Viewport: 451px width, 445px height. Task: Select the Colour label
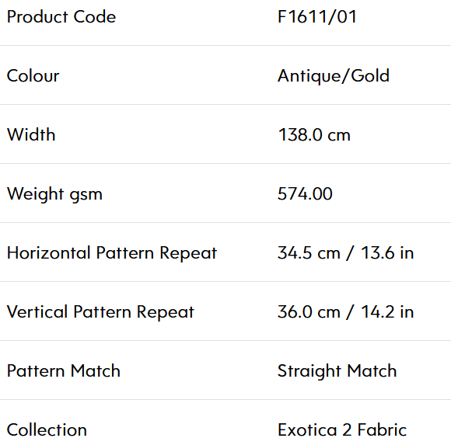(33, 76)
